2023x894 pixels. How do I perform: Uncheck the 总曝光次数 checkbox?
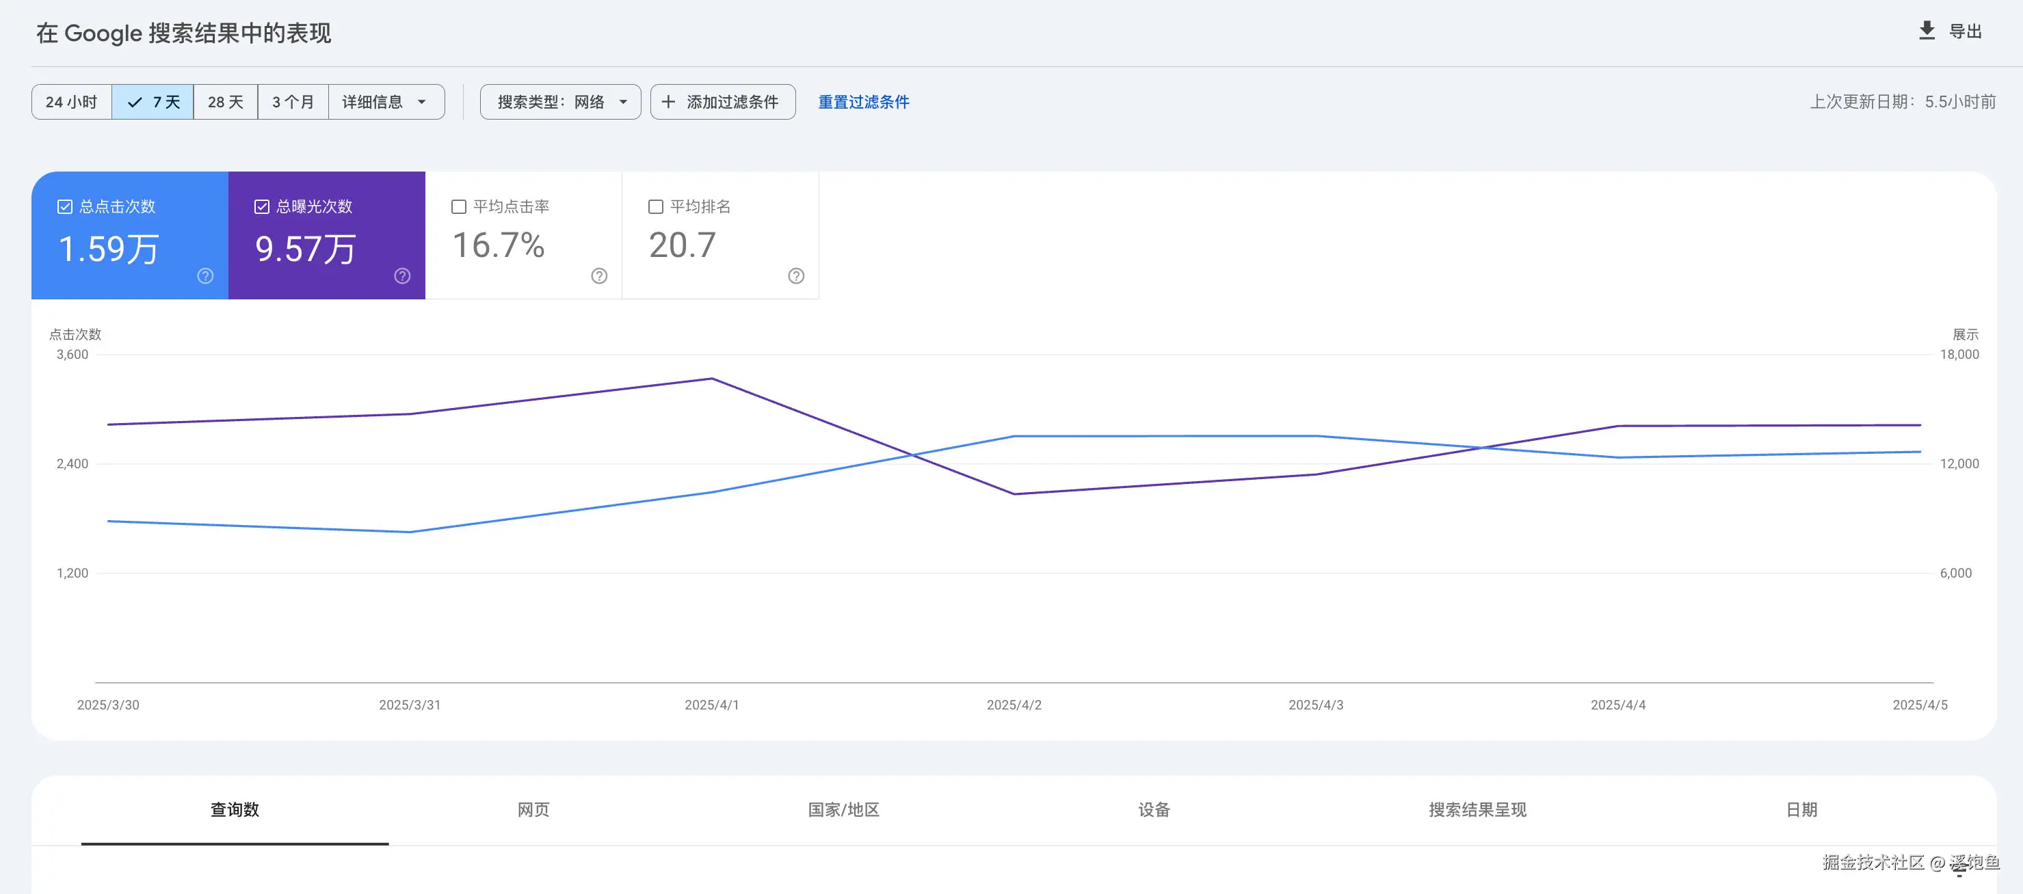click(263, 206)
